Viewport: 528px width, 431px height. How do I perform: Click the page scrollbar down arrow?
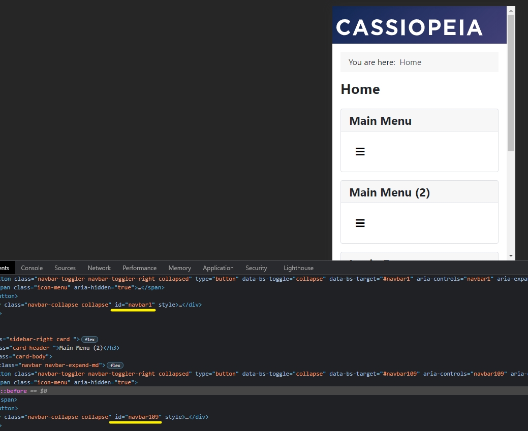coord(511,256)
